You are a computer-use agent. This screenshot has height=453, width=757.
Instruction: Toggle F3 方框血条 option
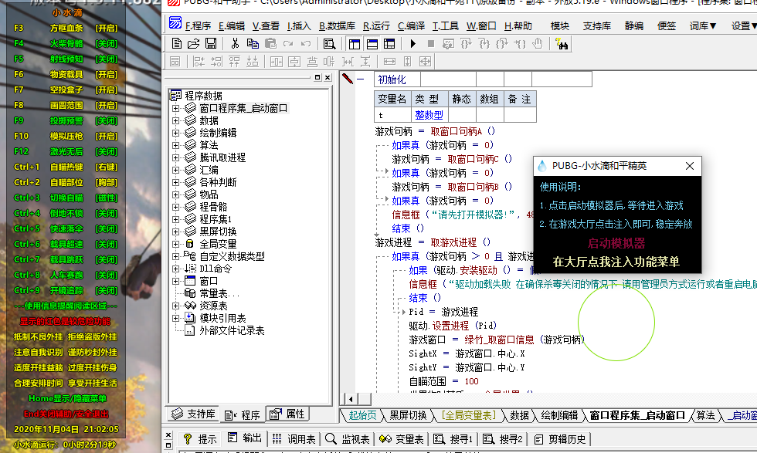106,28
